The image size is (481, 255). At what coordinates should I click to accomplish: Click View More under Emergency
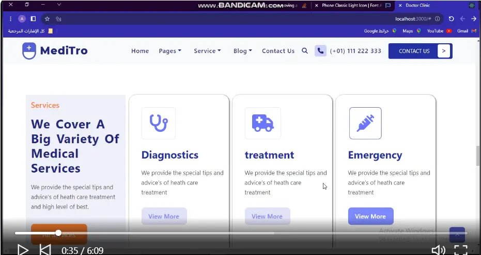point(370,216)
